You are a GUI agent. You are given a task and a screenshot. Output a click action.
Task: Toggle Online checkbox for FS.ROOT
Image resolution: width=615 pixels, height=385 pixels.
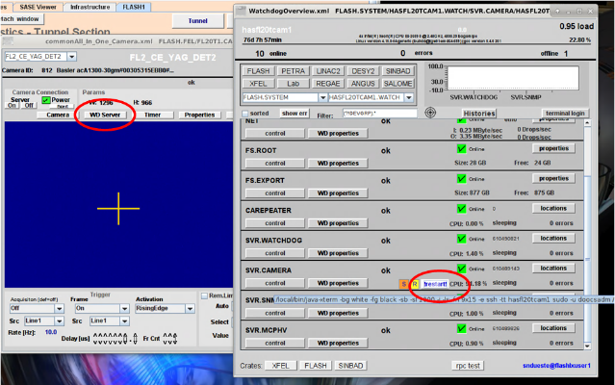click(x=460, y=148)
